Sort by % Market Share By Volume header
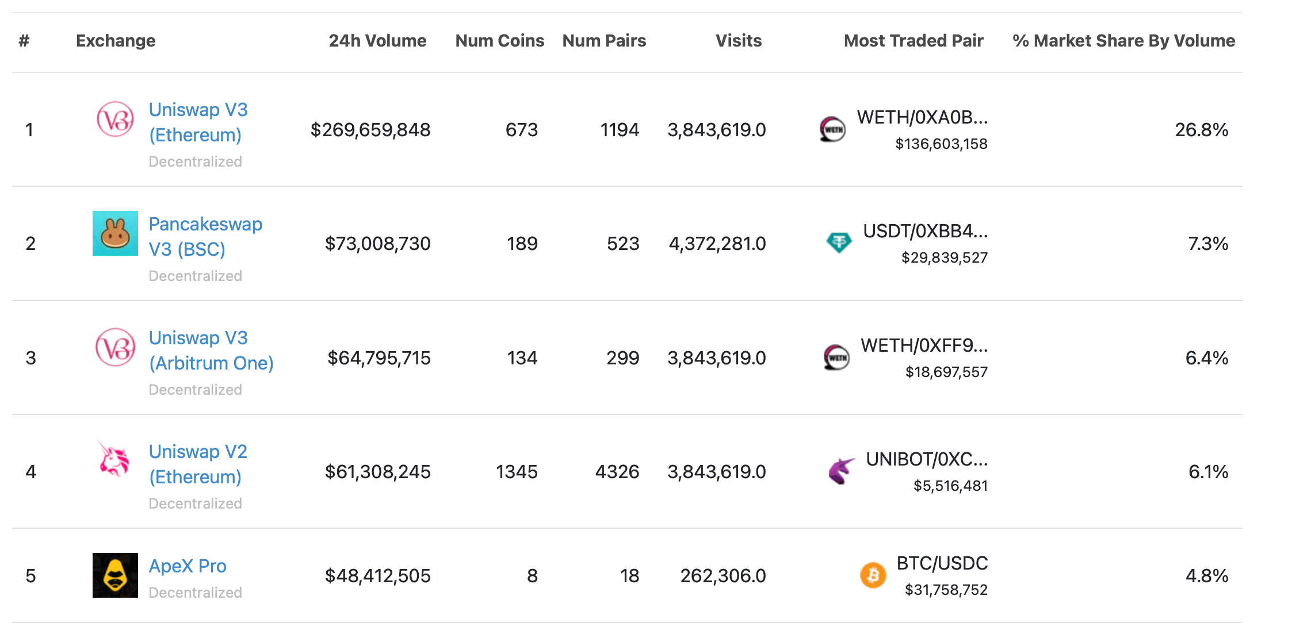The height and width of the screenshot is (623, 1292). click(x=1123, y=41)
